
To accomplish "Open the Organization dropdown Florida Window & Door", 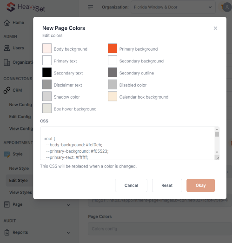I will (x=173, y=7).
